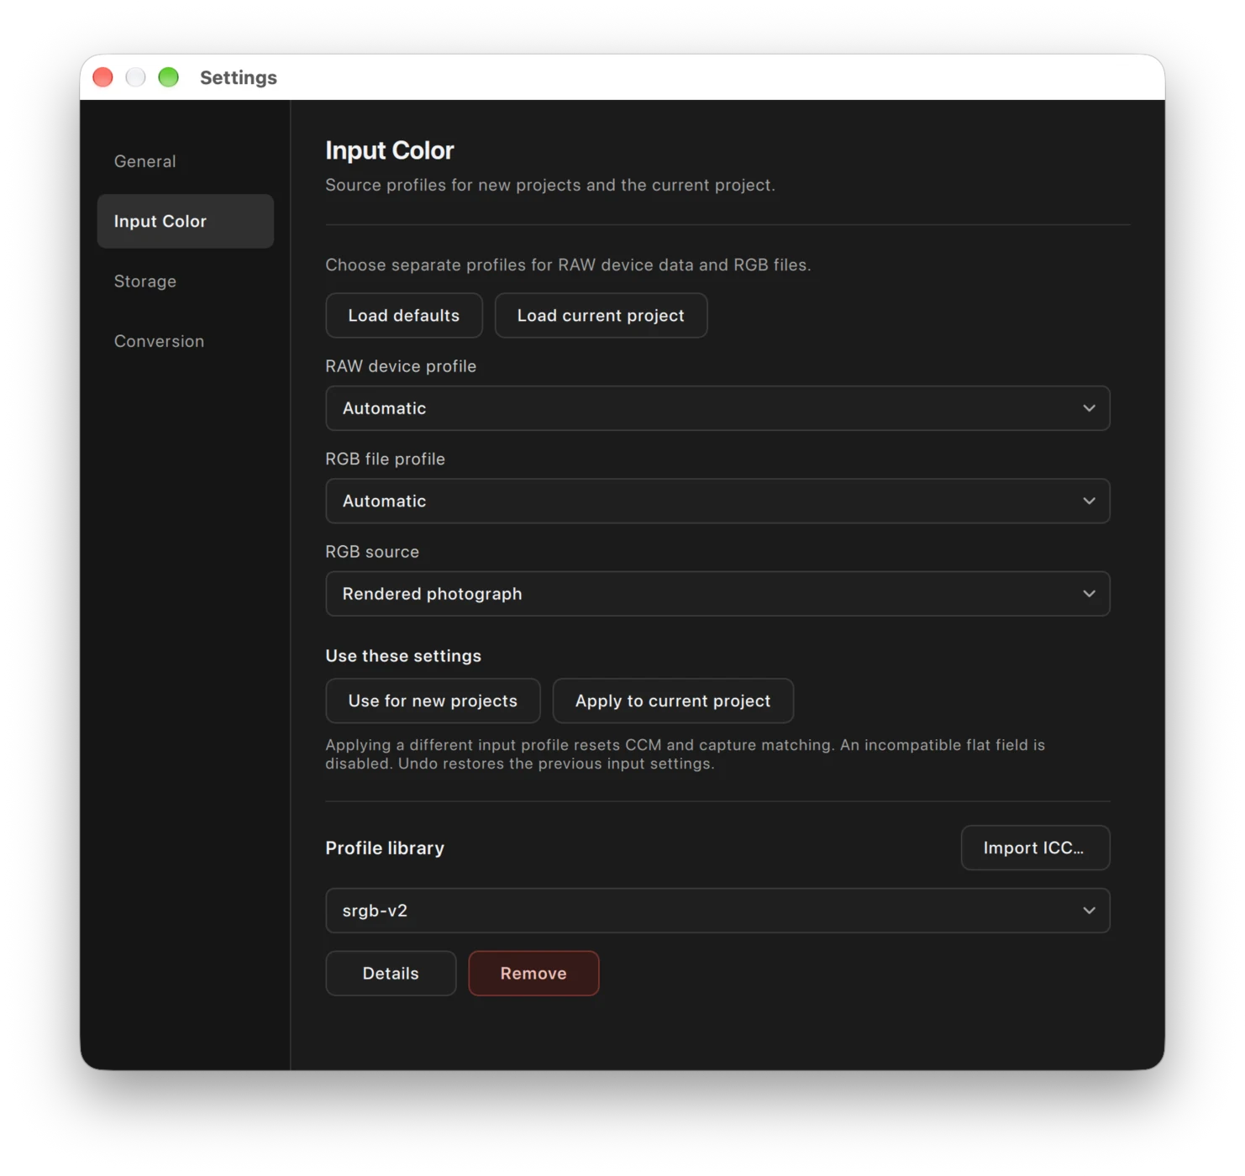Click chevron of RGB source field
Viewport: 1245px width, 1176px height.
tap(1089, 594)
